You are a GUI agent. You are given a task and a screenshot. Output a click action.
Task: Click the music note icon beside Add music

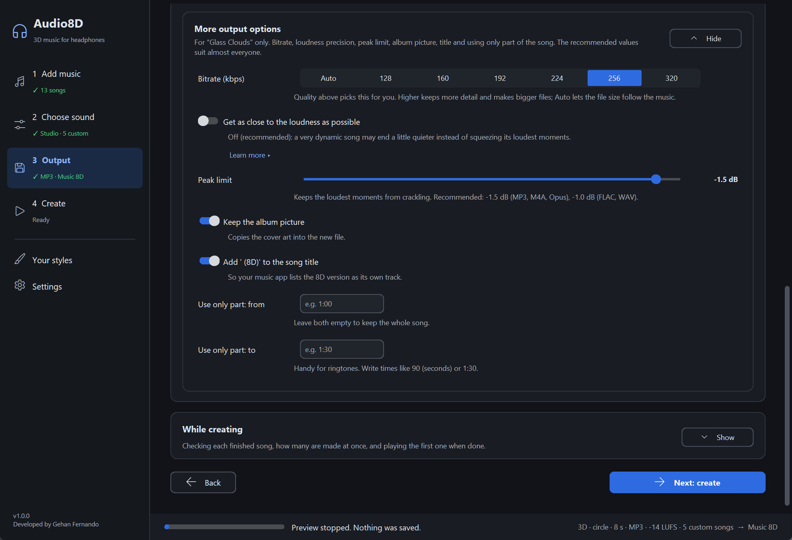pos(20,82)
